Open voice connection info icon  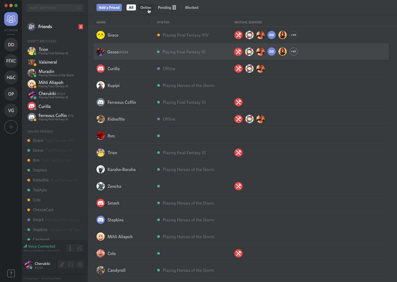pos(70,248)
